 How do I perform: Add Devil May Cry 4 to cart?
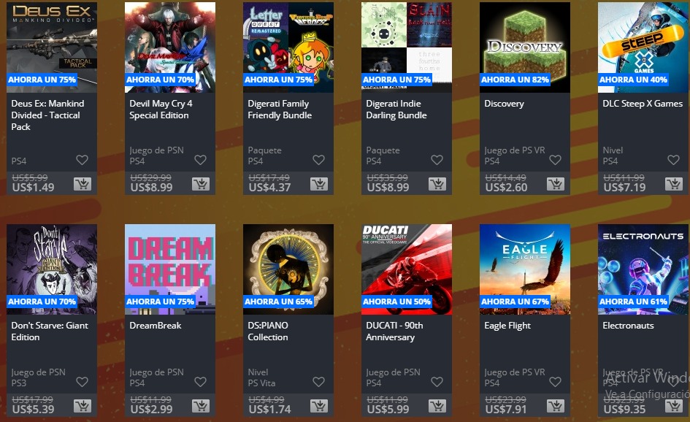point(201,184)
